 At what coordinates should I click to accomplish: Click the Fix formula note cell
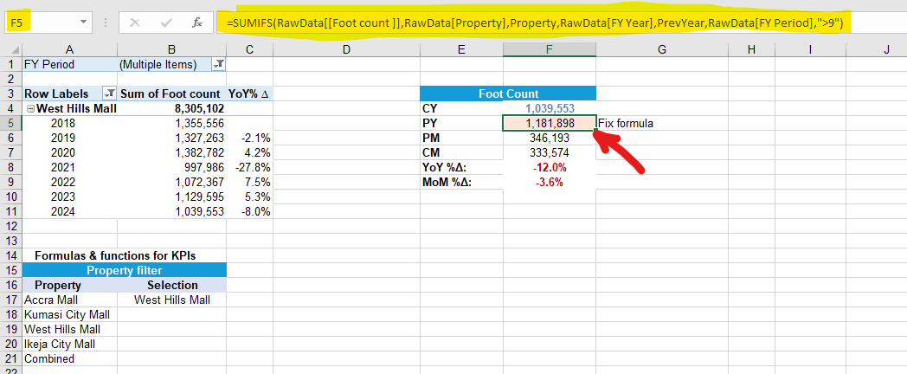[x=662, y=123]
